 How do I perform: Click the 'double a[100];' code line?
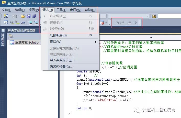pos(89,71)
